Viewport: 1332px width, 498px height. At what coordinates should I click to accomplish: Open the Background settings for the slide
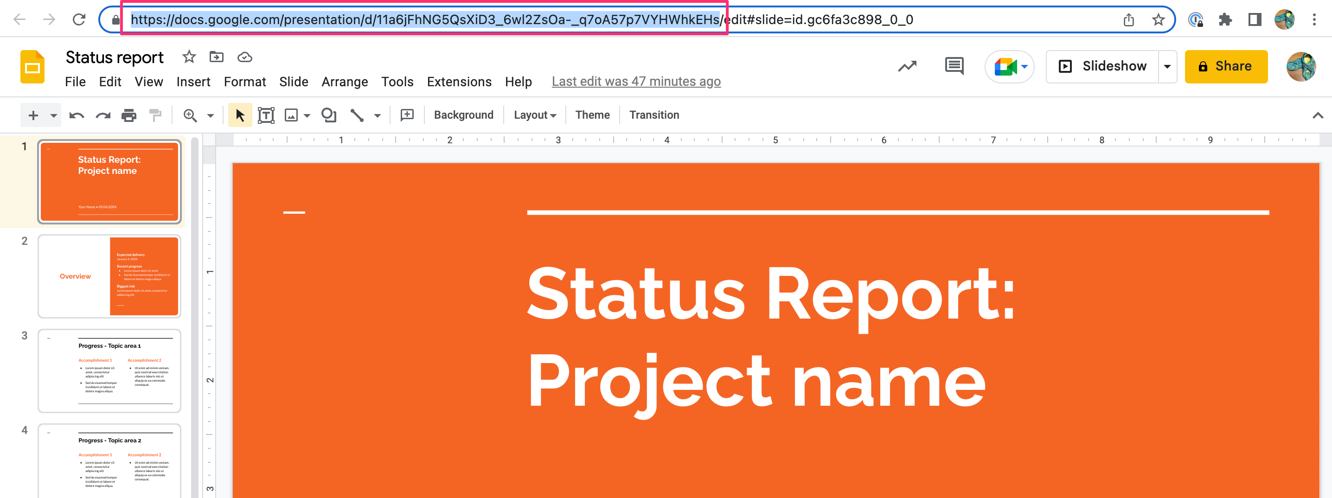pos(463,115)
